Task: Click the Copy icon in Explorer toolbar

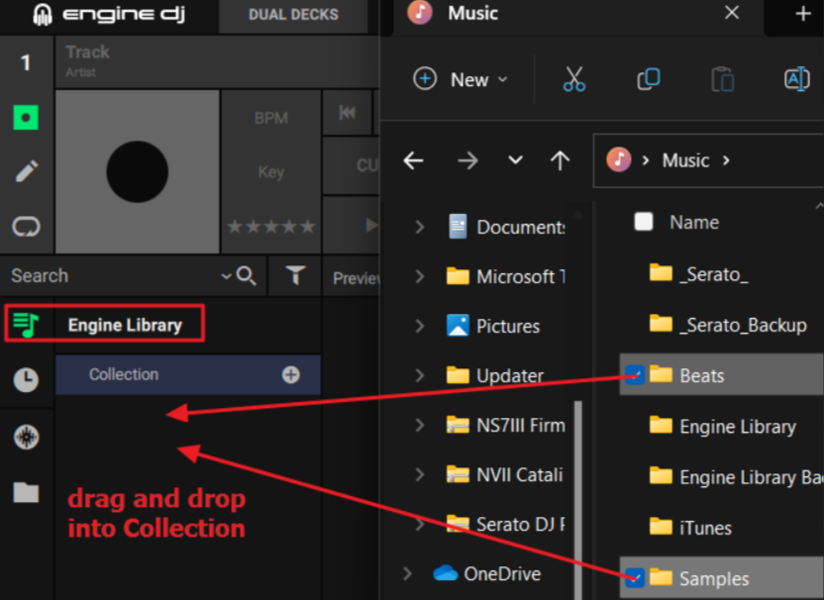Action: (649, 79)
